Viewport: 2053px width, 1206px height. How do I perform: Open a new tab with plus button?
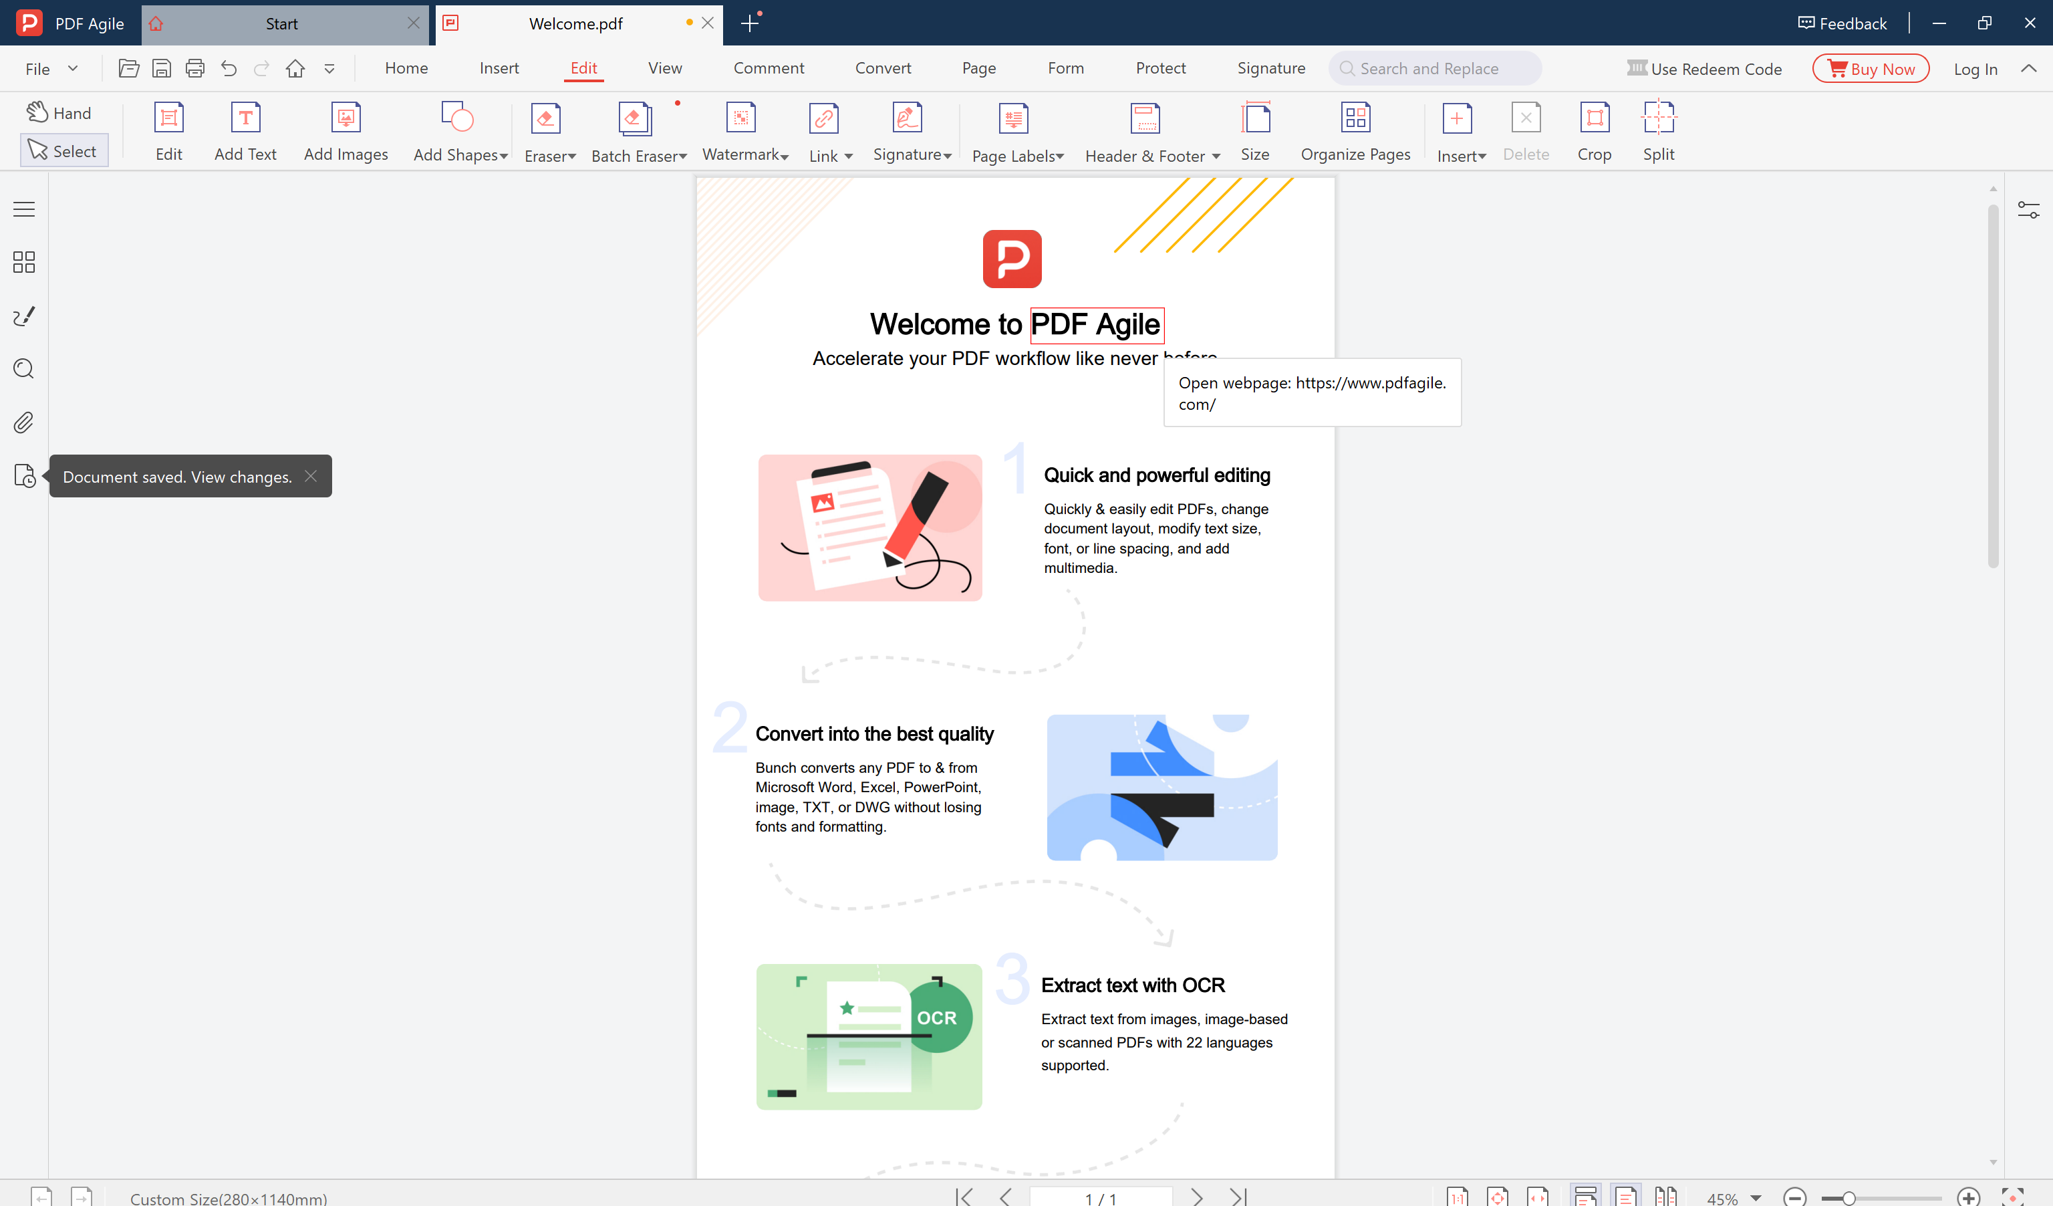(x=750, y=23)
